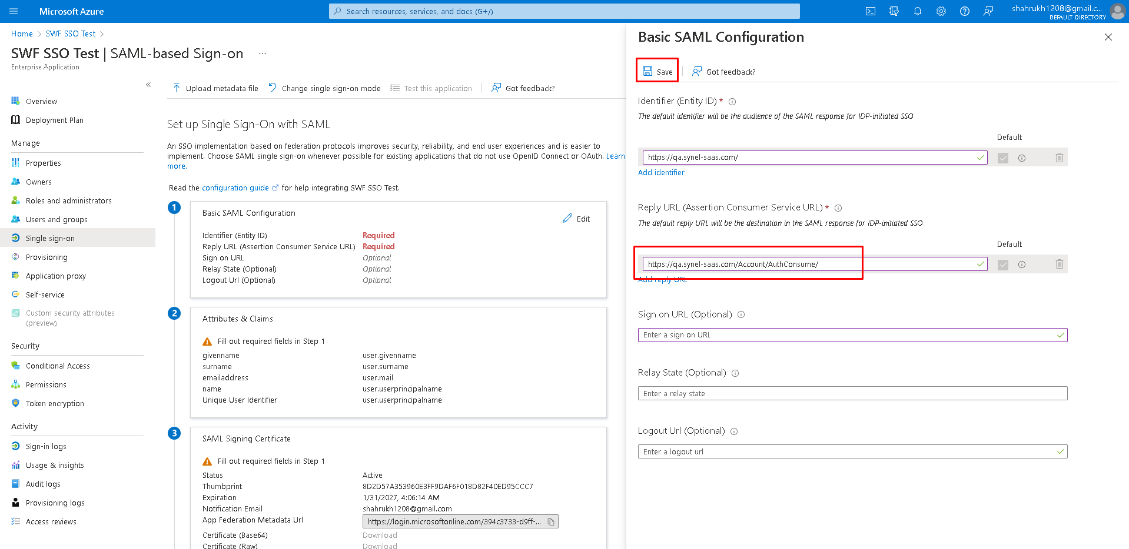Click the Reply URL input field
Viewport: 1129px width, 549px height.
point(815,265)
